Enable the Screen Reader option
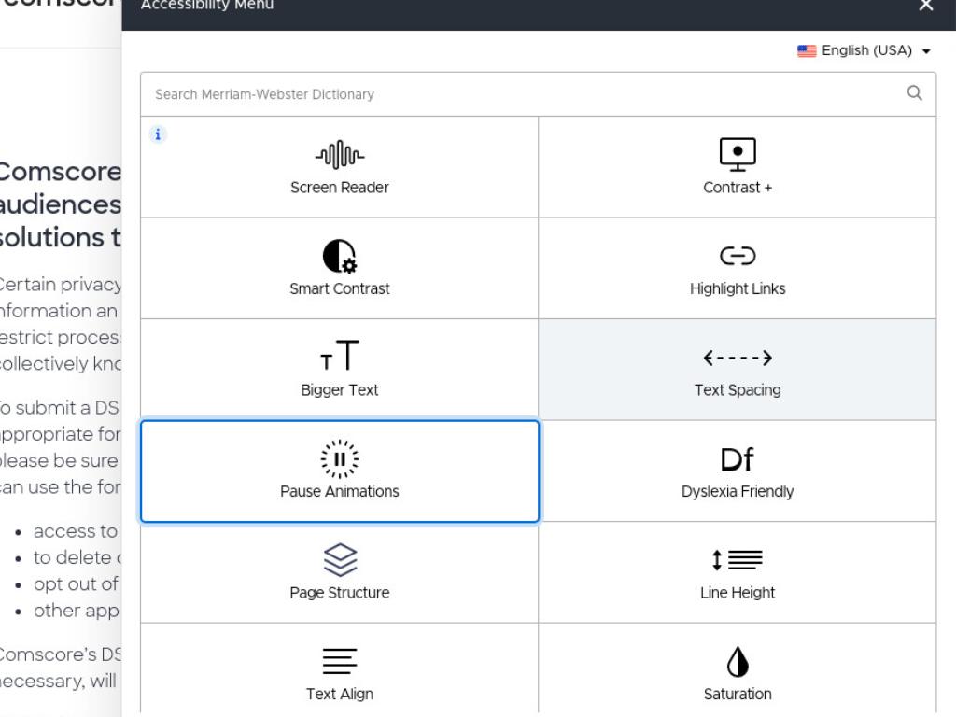The width and height of the screenshot is (956, 717). click(x=339, y=167)
